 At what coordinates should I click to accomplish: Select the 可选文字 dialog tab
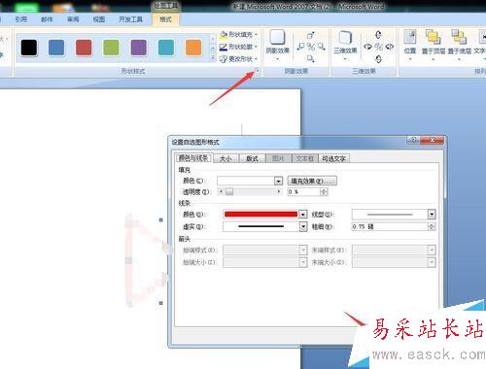333,158
